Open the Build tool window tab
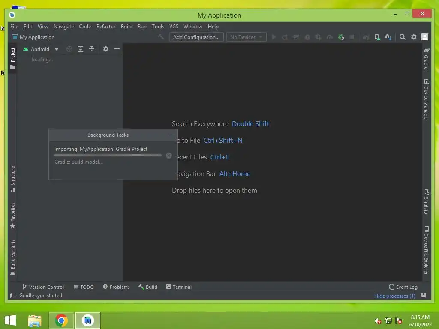This screenshot has width=439, height=329. (148, 287)
